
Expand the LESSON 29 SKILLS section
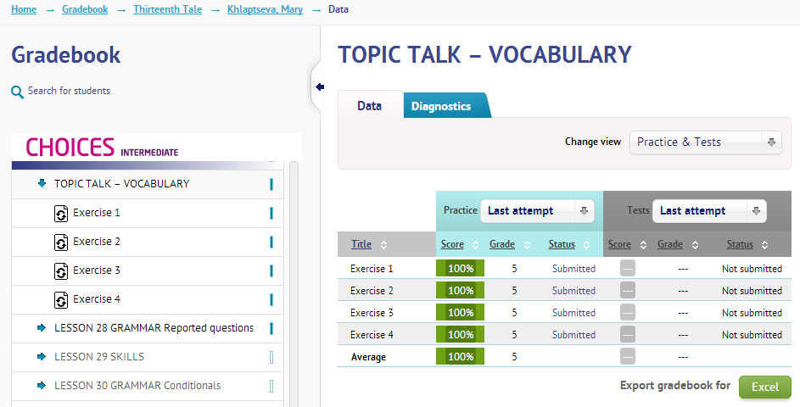42,356
